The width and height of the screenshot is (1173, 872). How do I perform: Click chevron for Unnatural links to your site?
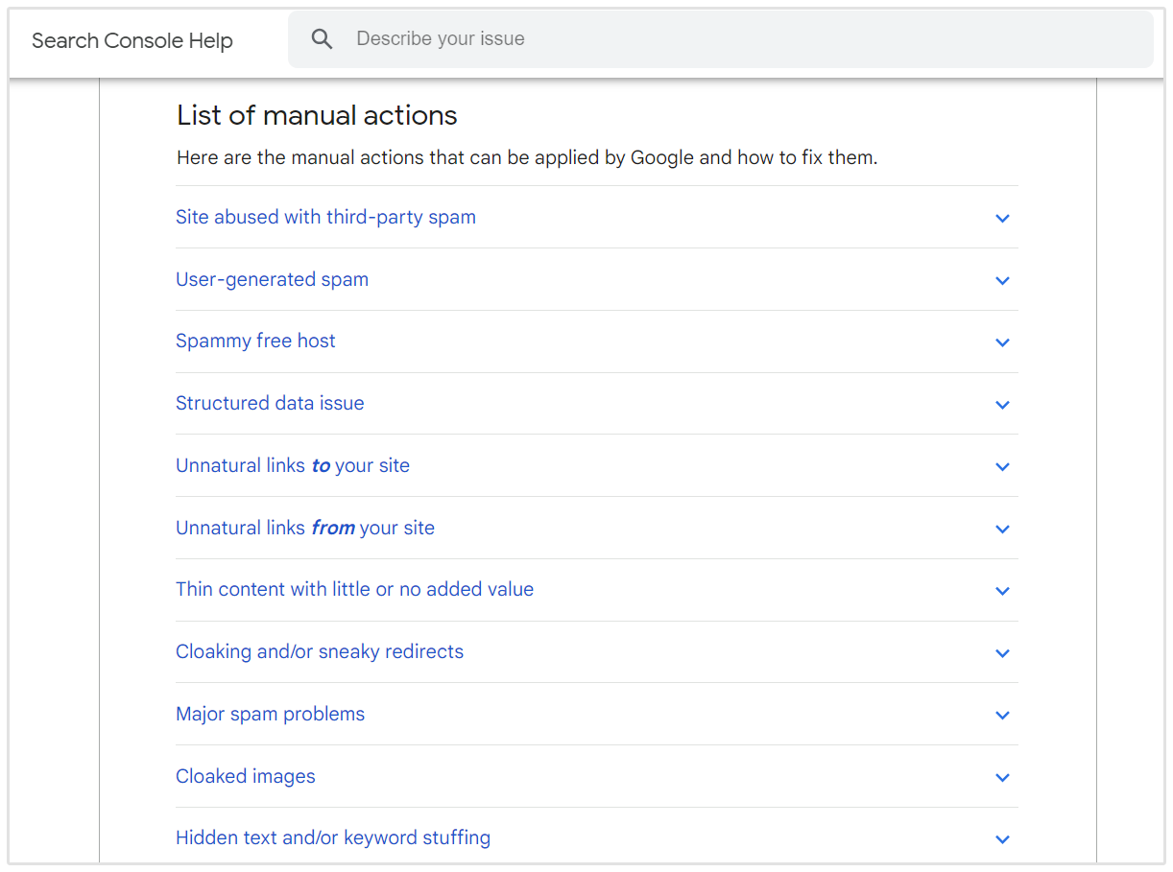[1002, 466]
